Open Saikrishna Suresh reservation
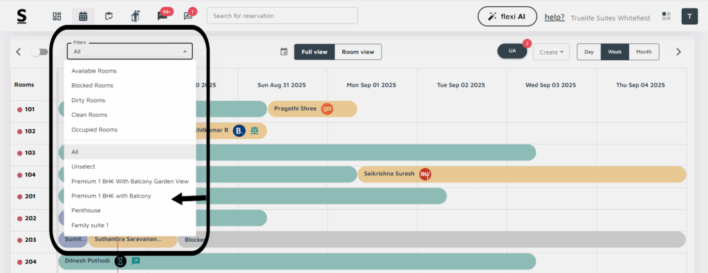 [x=522, y=174]
